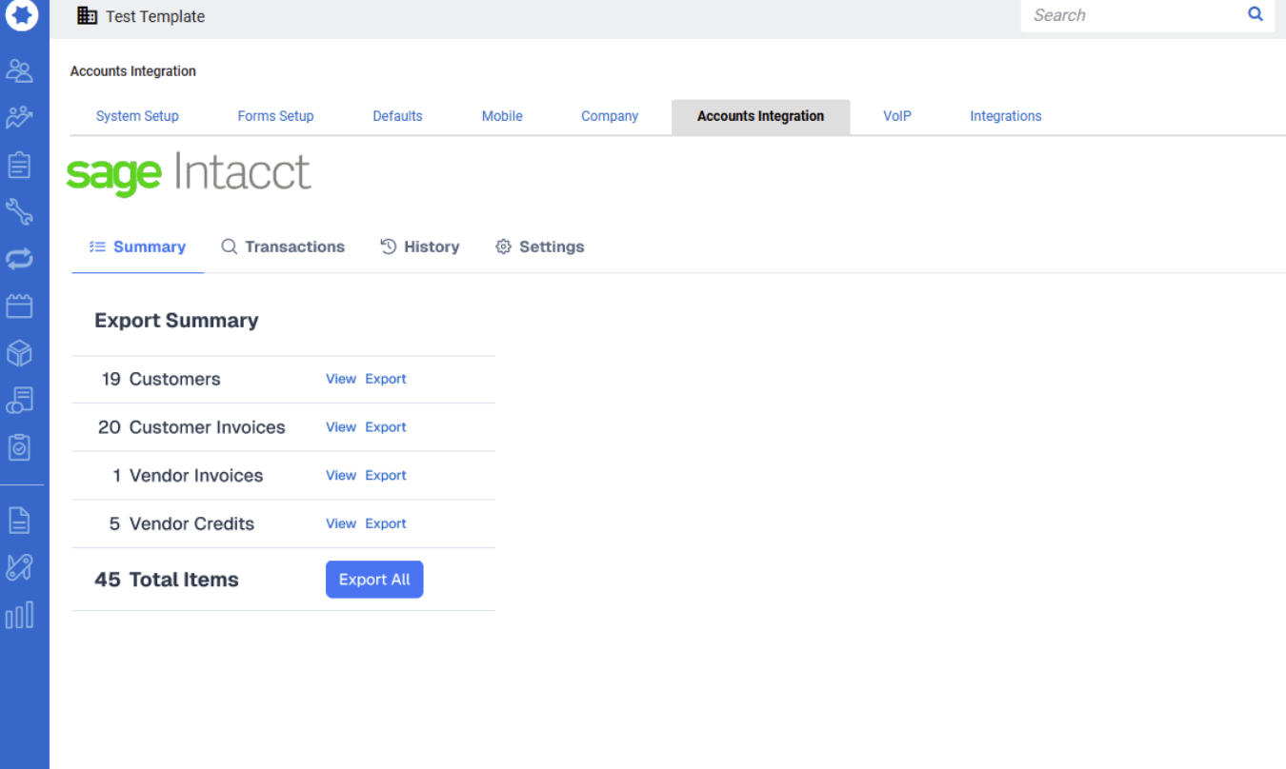Click the recurring arrows sidebar icon
The image size is (1286, 769).
pyautogui.click(x=19, y=259)
